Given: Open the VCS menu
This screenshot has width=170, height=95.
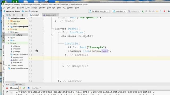Looking at the screenshot, I should (64, 8).
